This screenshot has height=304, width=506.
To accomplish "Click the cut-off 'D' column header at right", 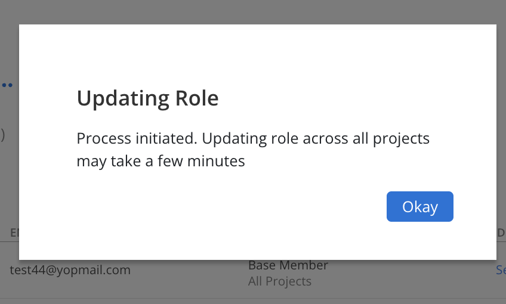I will (501, 232).
